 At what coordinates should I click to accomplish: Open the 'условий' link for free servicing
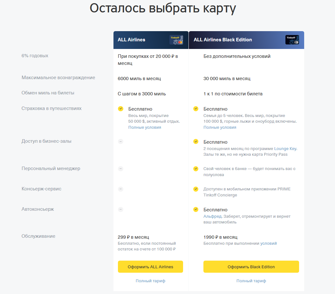coord(268,243)
